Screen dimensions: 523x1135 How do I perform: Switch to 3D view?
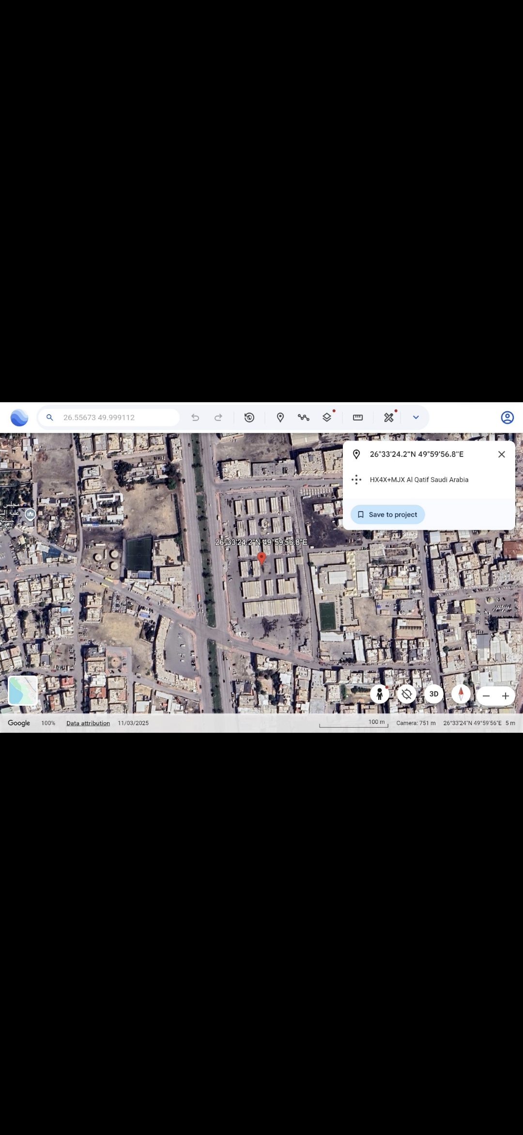(x=434, y=694)
